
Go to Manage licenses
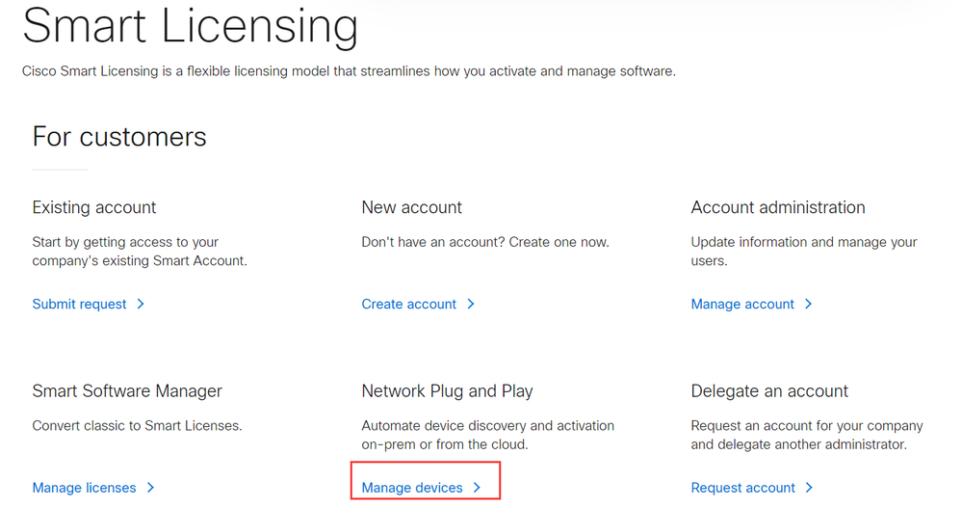click(x=84, y=488)
